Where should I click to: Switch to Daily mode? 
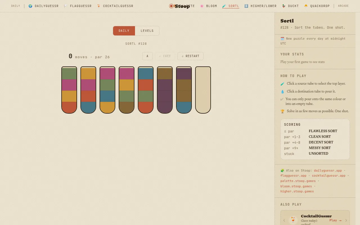point(124,31)
